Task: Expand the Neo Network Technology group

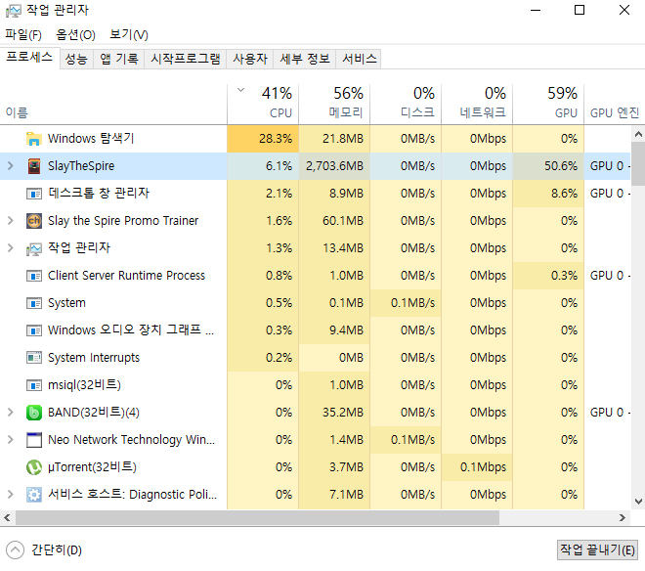Action: coord(11,440)
